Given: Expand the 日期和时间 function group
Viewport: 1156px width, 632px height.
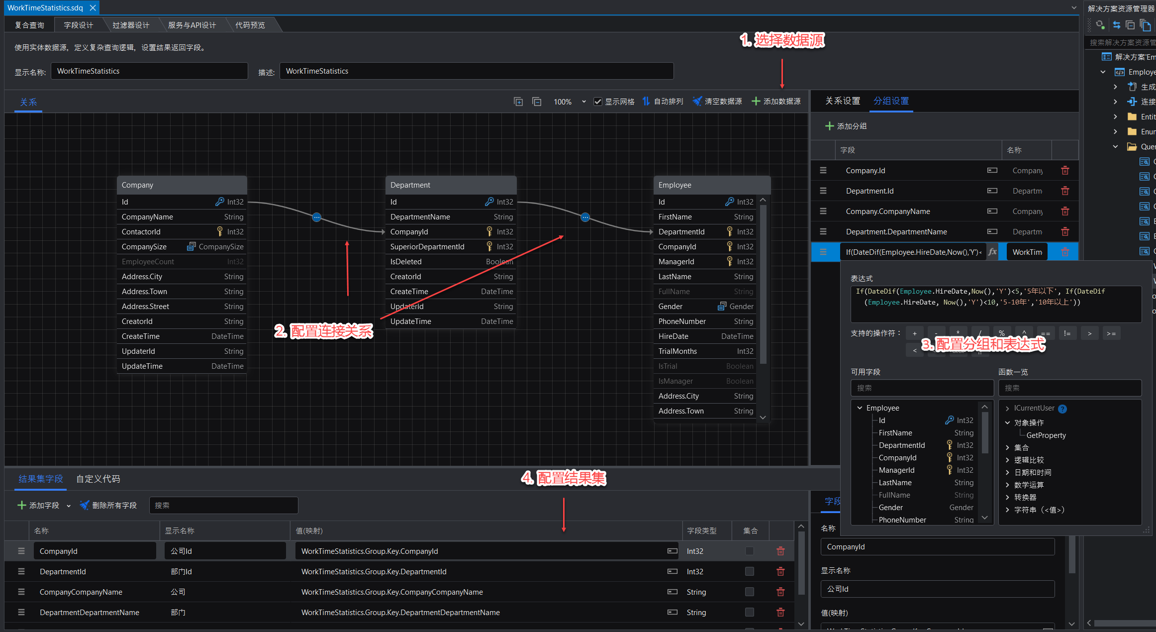Looking at the screenshot, I should tap(1007, 472).
